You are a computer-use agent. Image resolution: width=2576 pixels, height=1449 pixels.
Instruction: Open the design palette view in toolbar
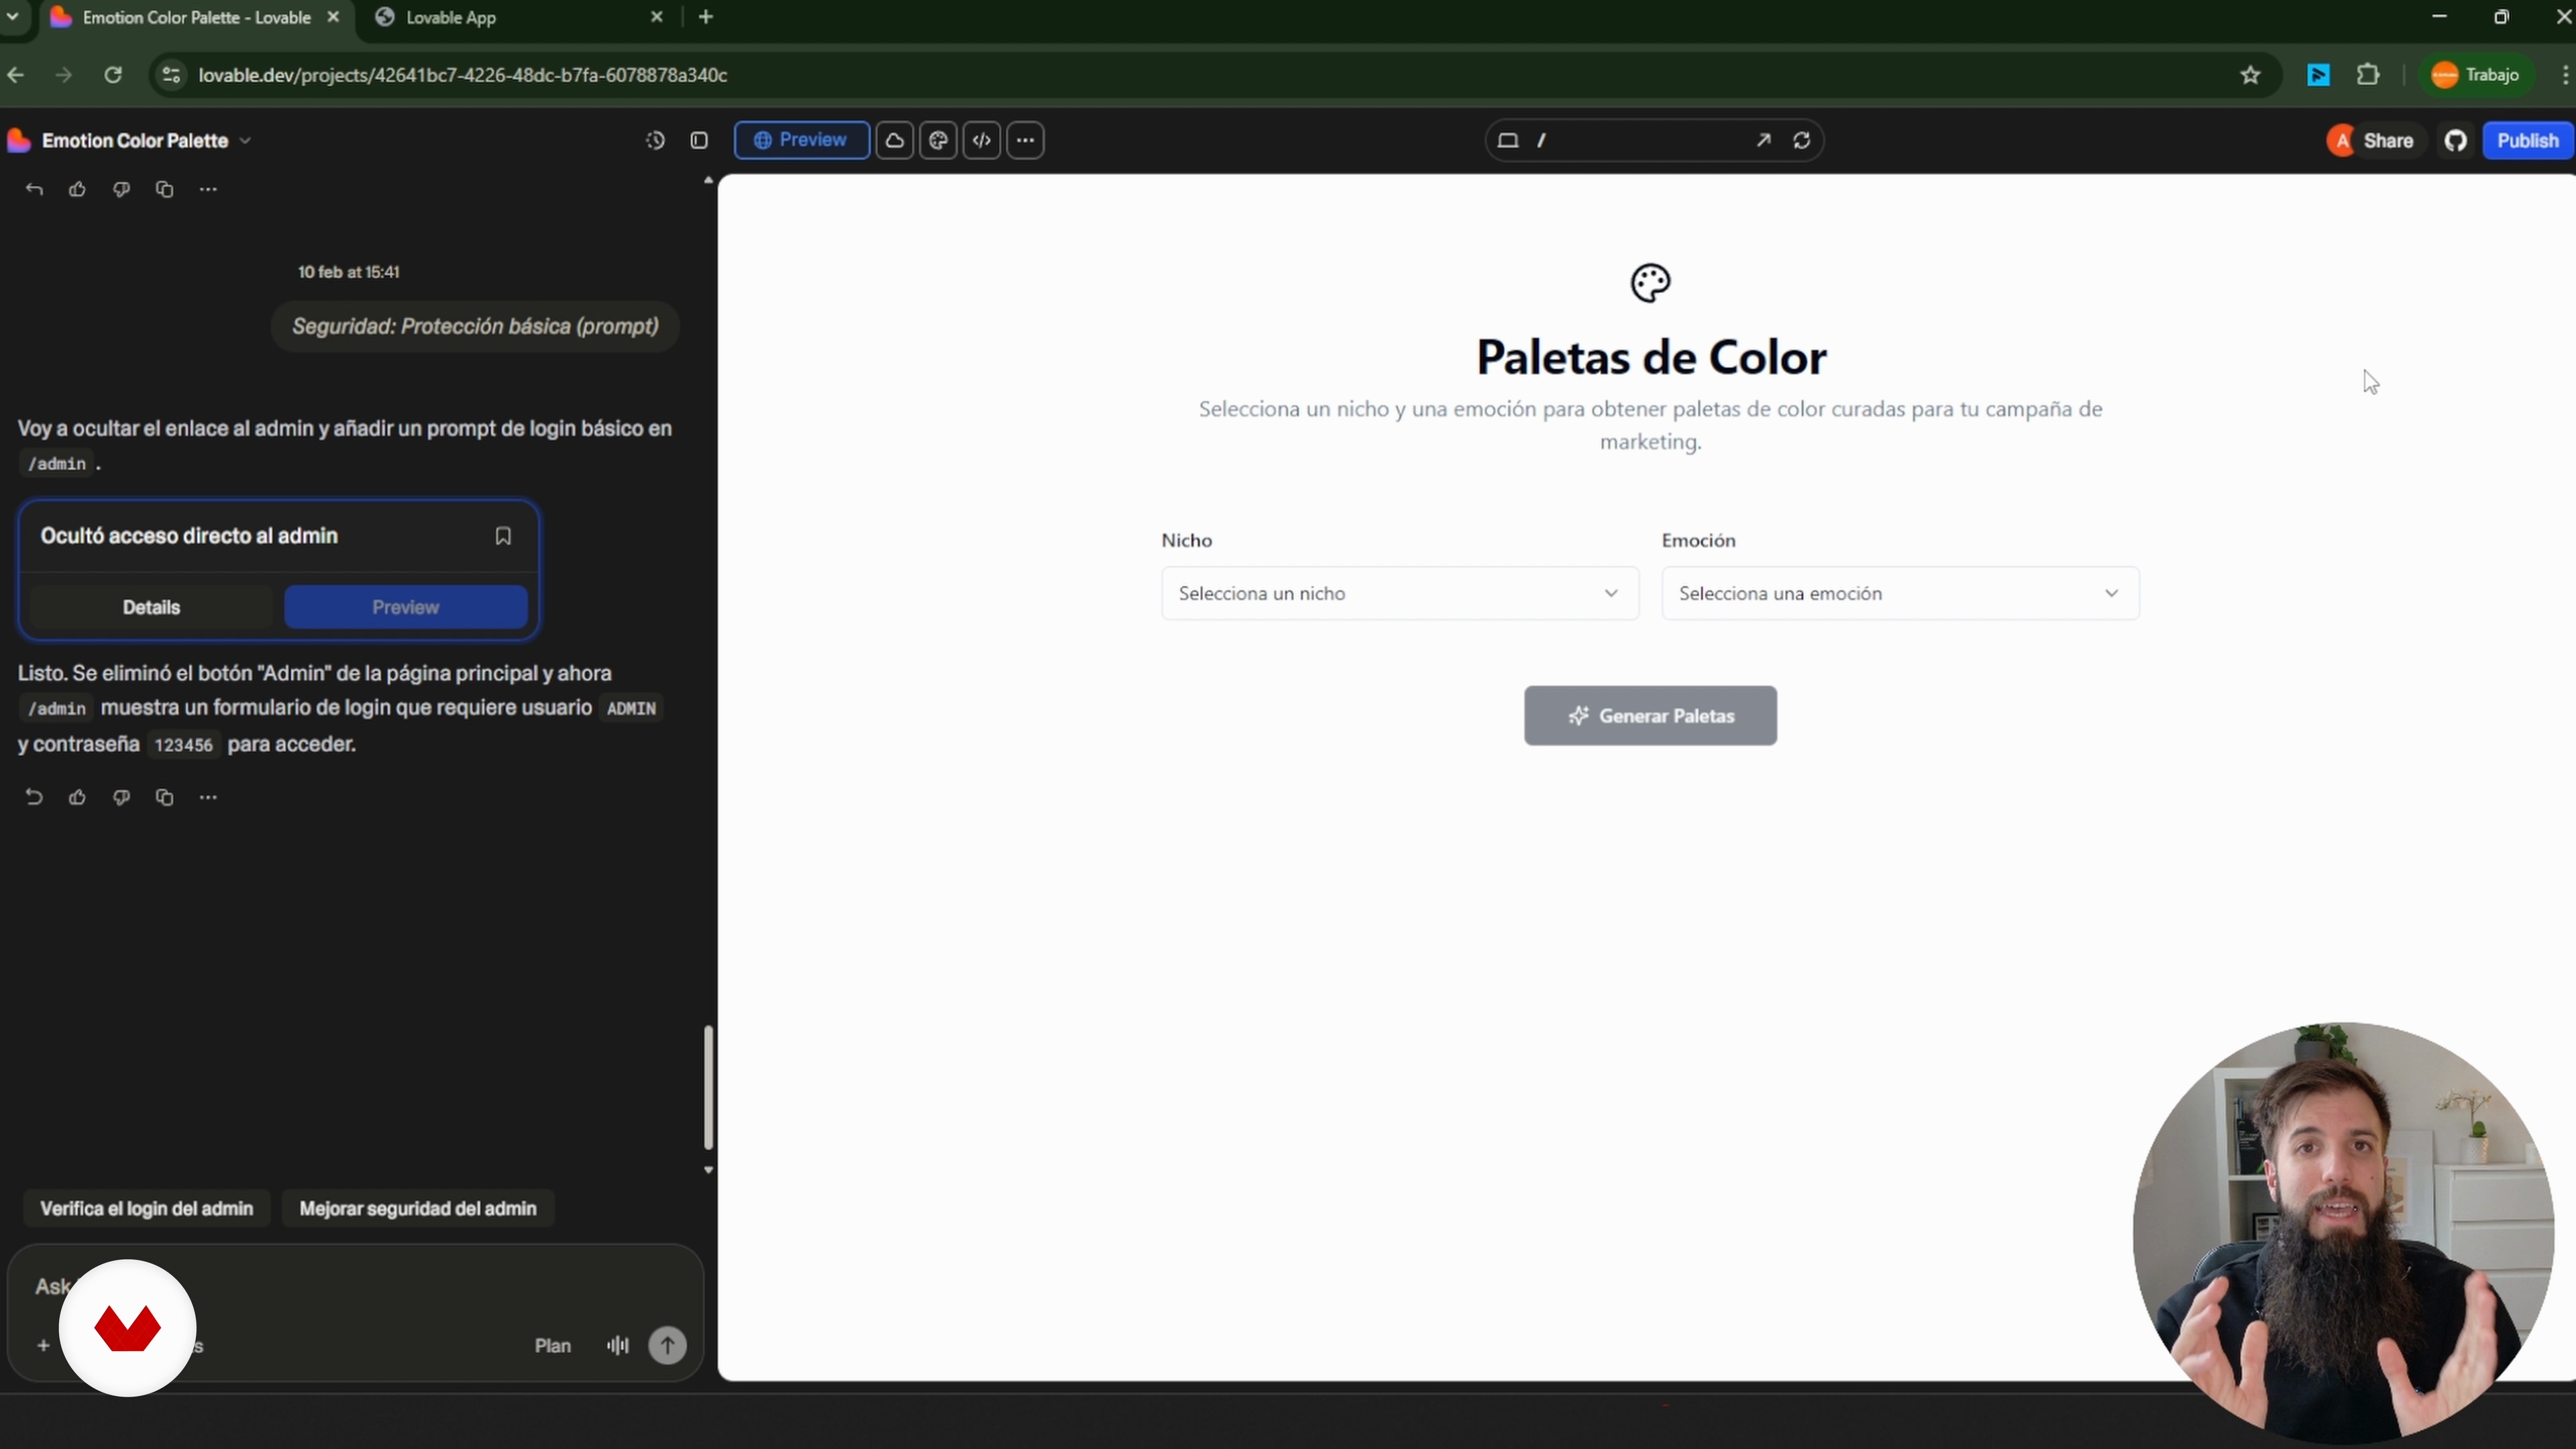[x=938, y=141]
